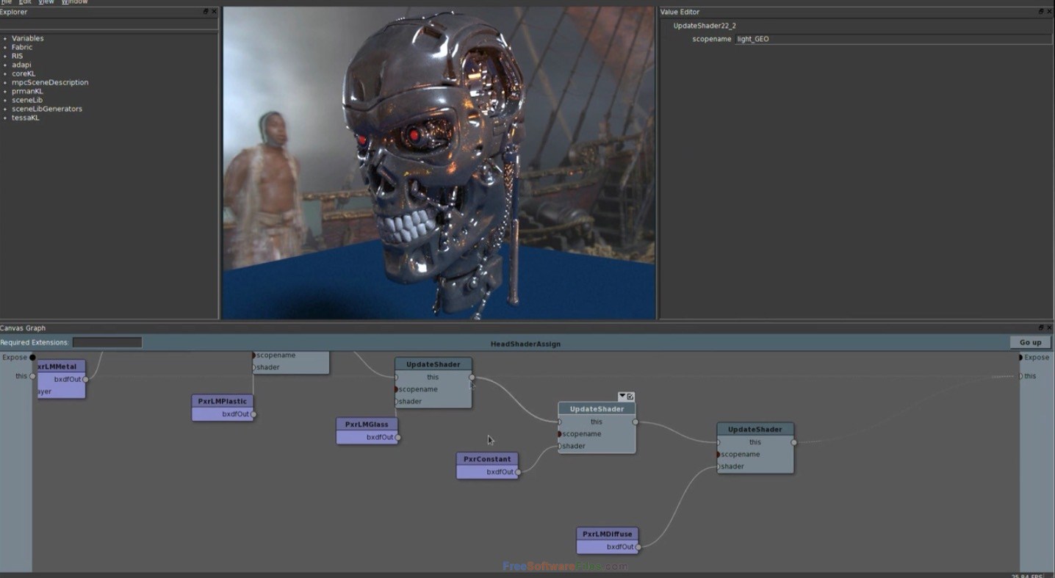
Task: Click the 'this' port on the left sidebar
Action: 32,376
